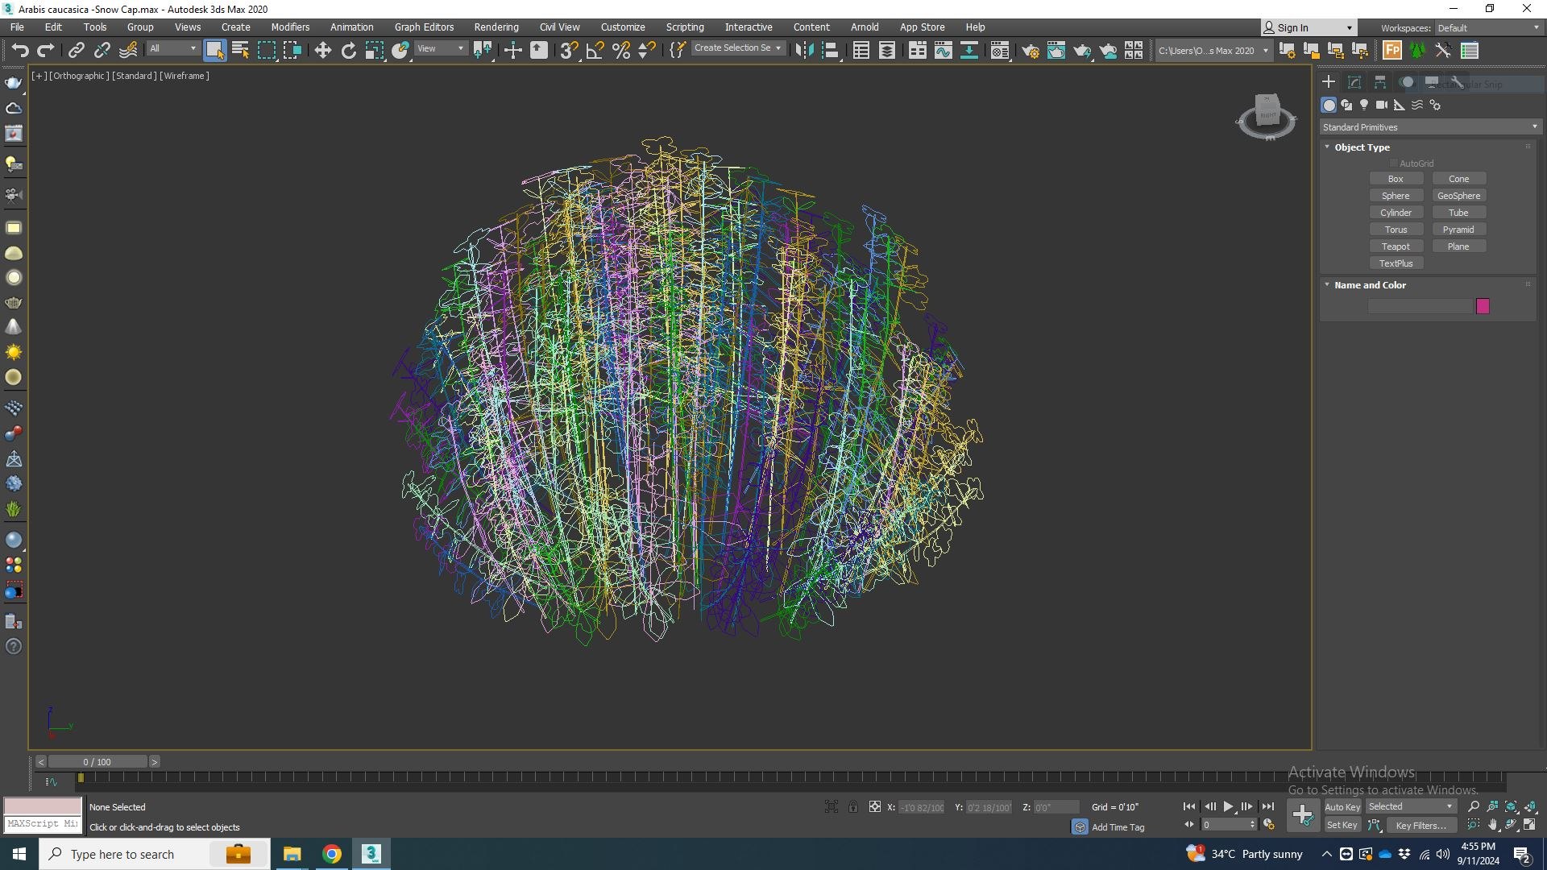The image size is (1547, 870).
Task: Create a Teapot primitive
Action: point(1396,246)
